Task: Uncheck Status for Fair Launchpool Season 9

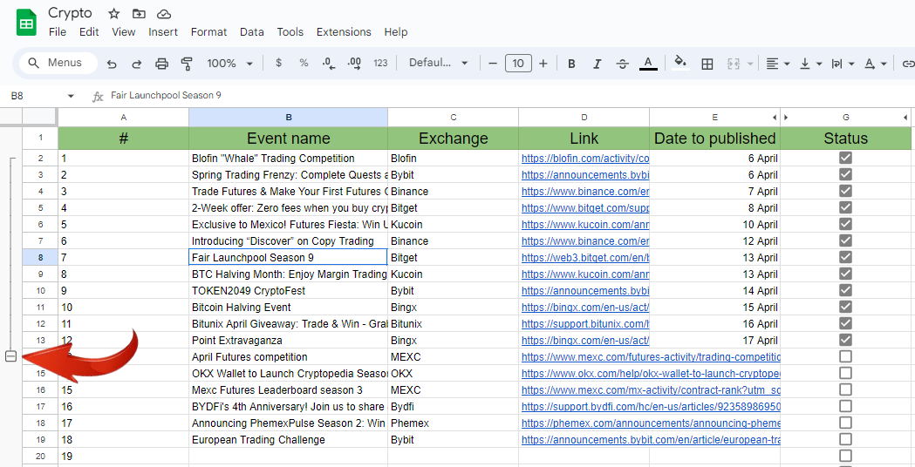Action: coord(845,257)
